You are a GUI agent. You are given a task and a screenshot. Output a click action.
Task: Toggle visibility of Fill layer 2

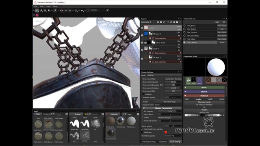[x=142, y=35]
